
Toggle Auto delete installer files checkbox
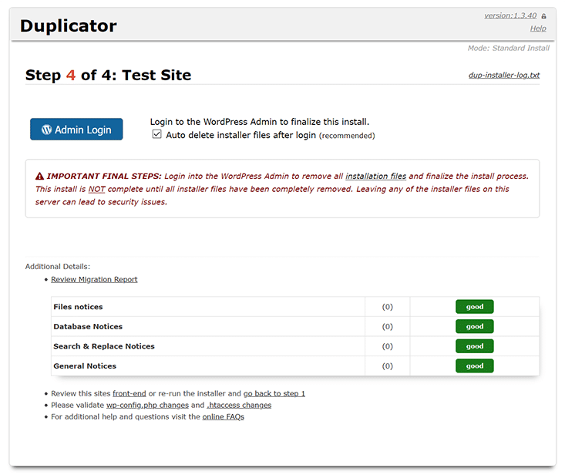tap(156, 134)
